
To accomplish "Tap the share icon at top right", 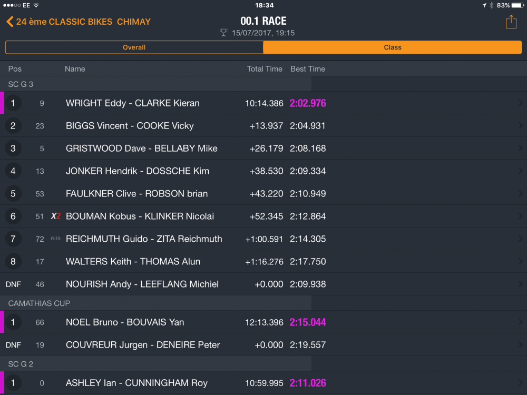I will coord(511,22).
